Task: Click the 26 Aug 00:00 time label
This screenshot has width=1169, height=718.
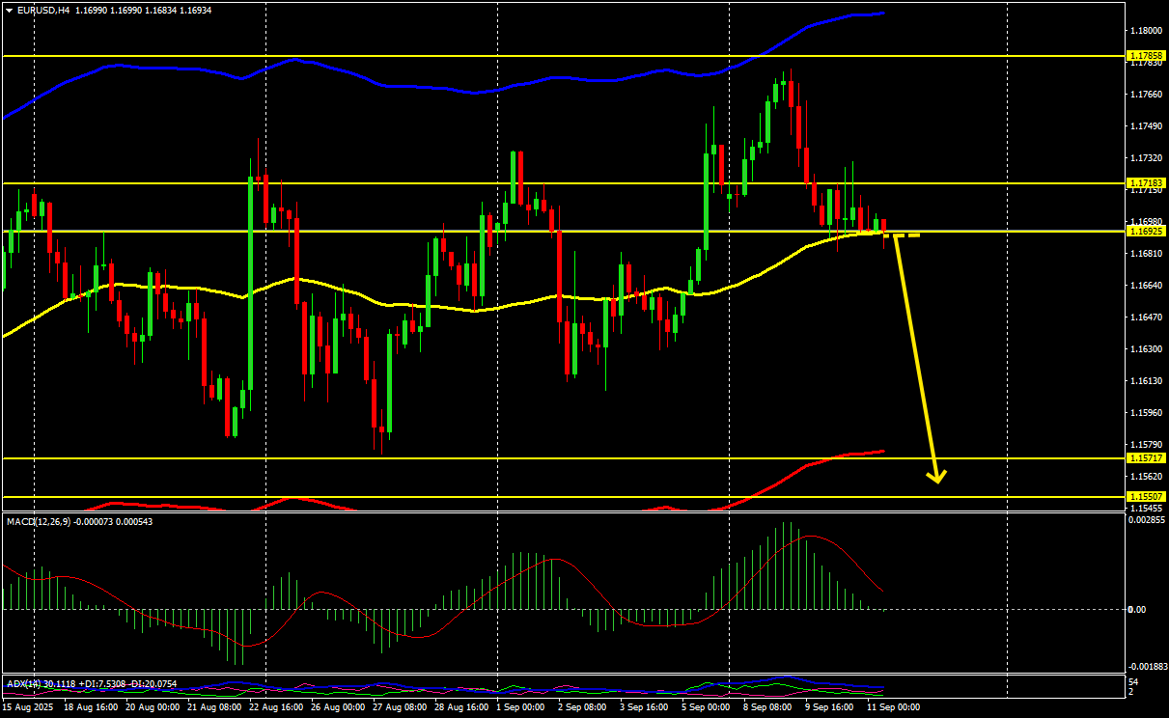Action: (338, 707)
